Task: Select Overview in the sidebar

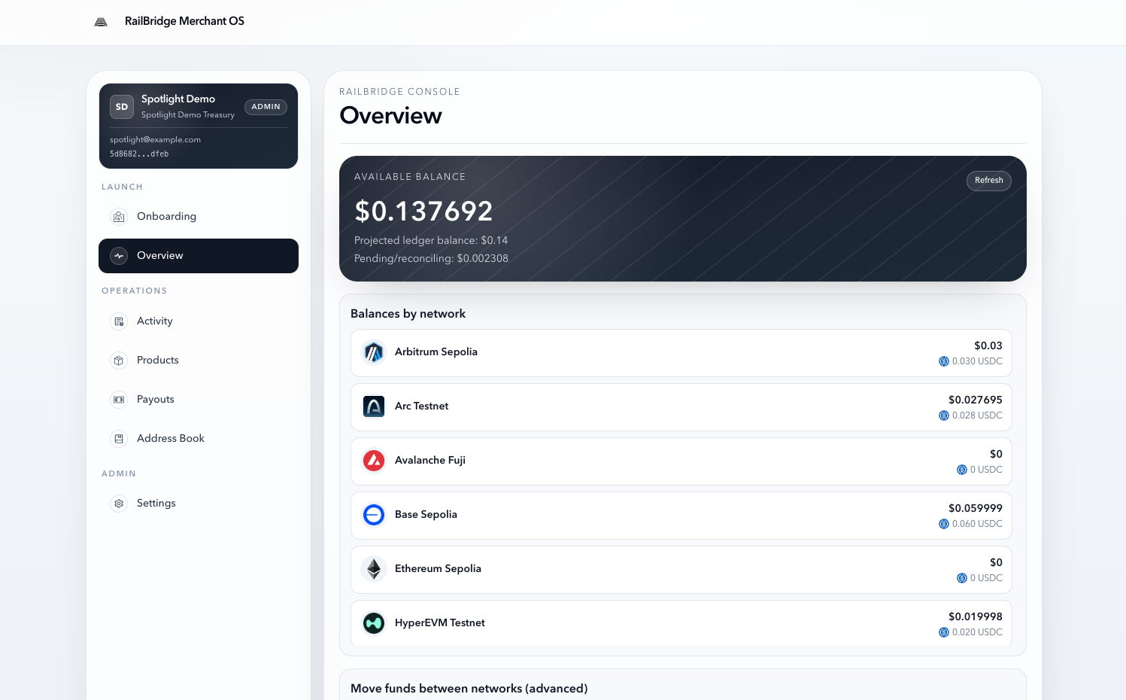Action: click(199, 256)
